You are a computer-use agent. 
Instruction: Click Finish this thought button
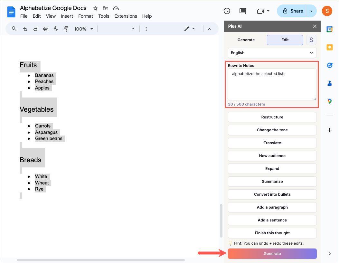point(272,233)
